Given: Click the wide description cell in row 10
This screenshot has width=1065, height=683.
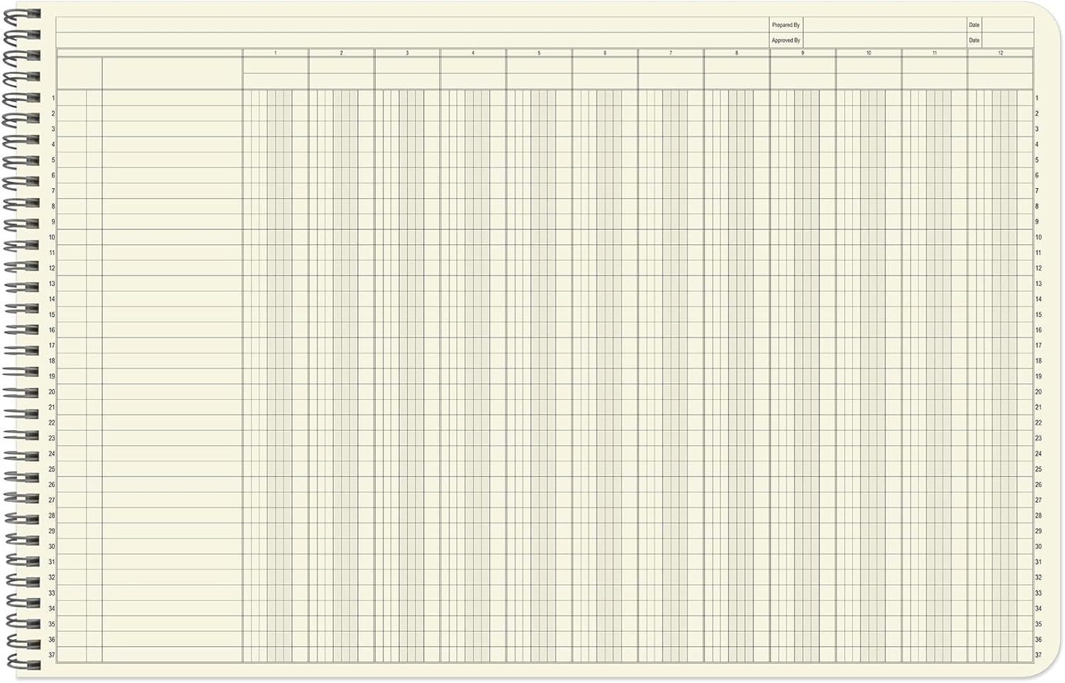Looking at the screenshot, I should tap(172, 237).
